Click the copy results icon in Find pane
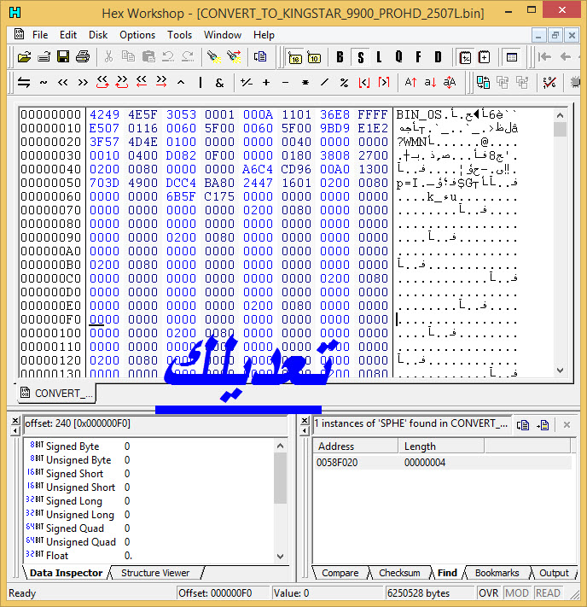Screen dimensions: 587x607 (x=523, y=425)
